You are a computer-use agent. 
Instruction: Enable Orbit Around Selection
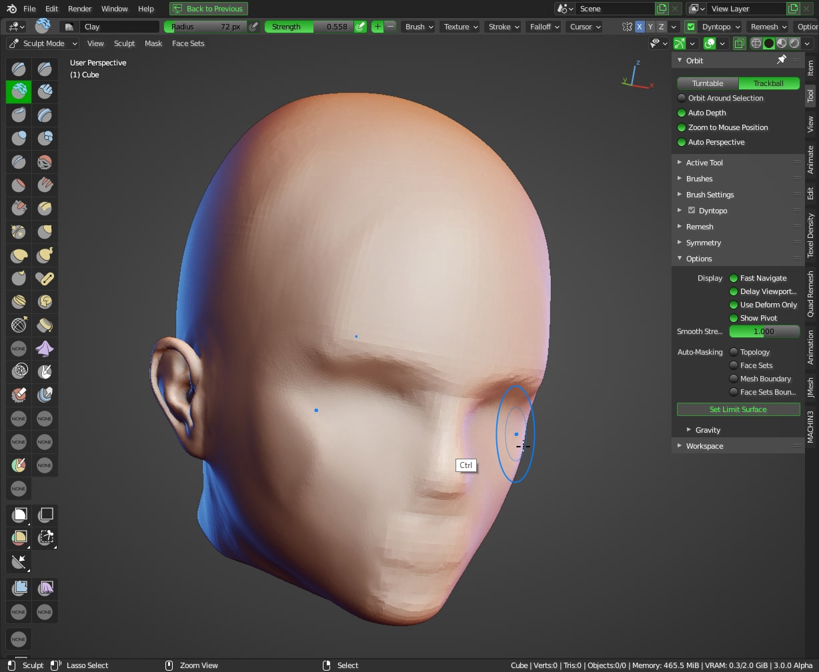682,98
